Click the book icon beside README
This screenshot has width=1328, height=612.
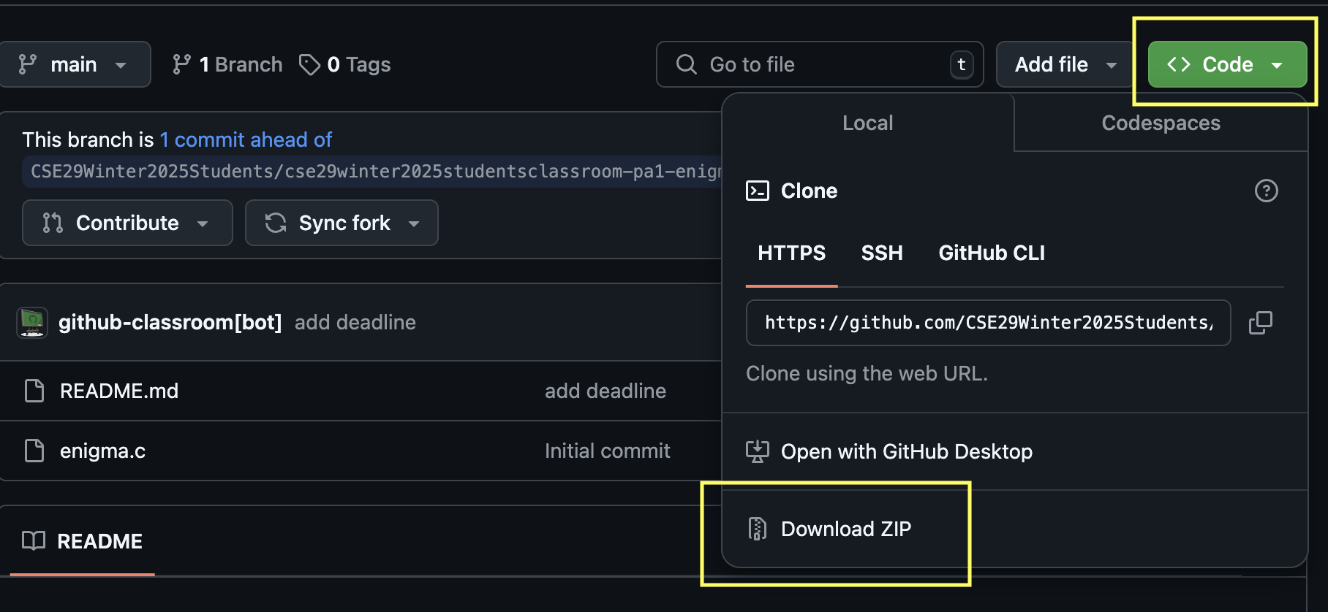tap(34, 541)
